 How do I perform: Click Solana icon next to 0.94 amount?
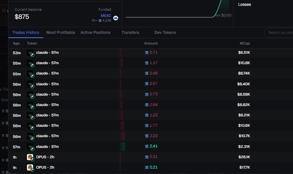tap(147, 105)
